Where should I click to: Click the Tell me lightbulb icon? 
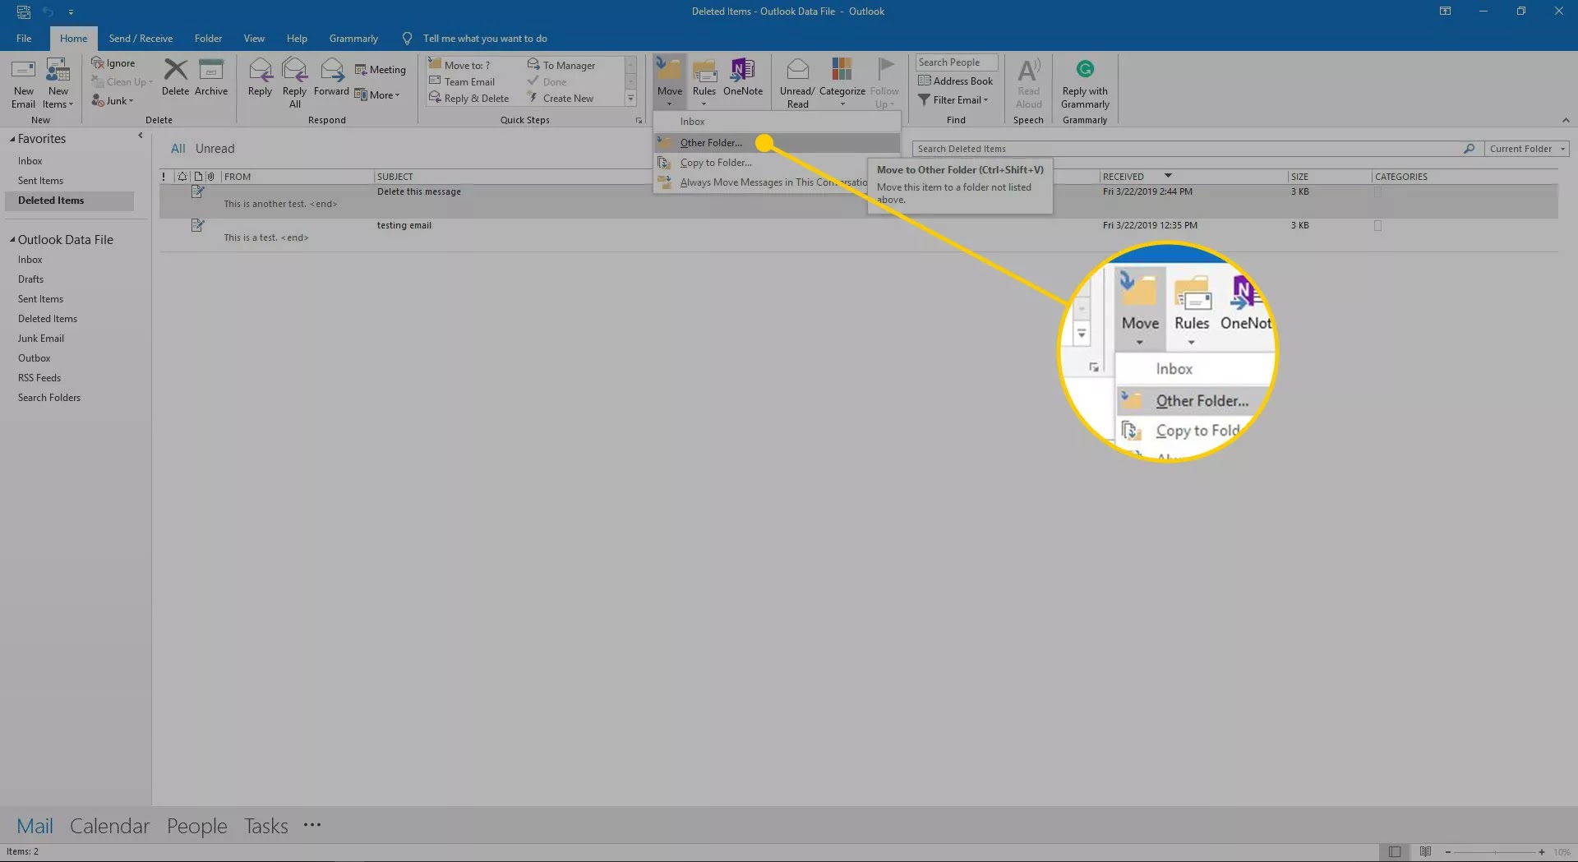(407, 39)
